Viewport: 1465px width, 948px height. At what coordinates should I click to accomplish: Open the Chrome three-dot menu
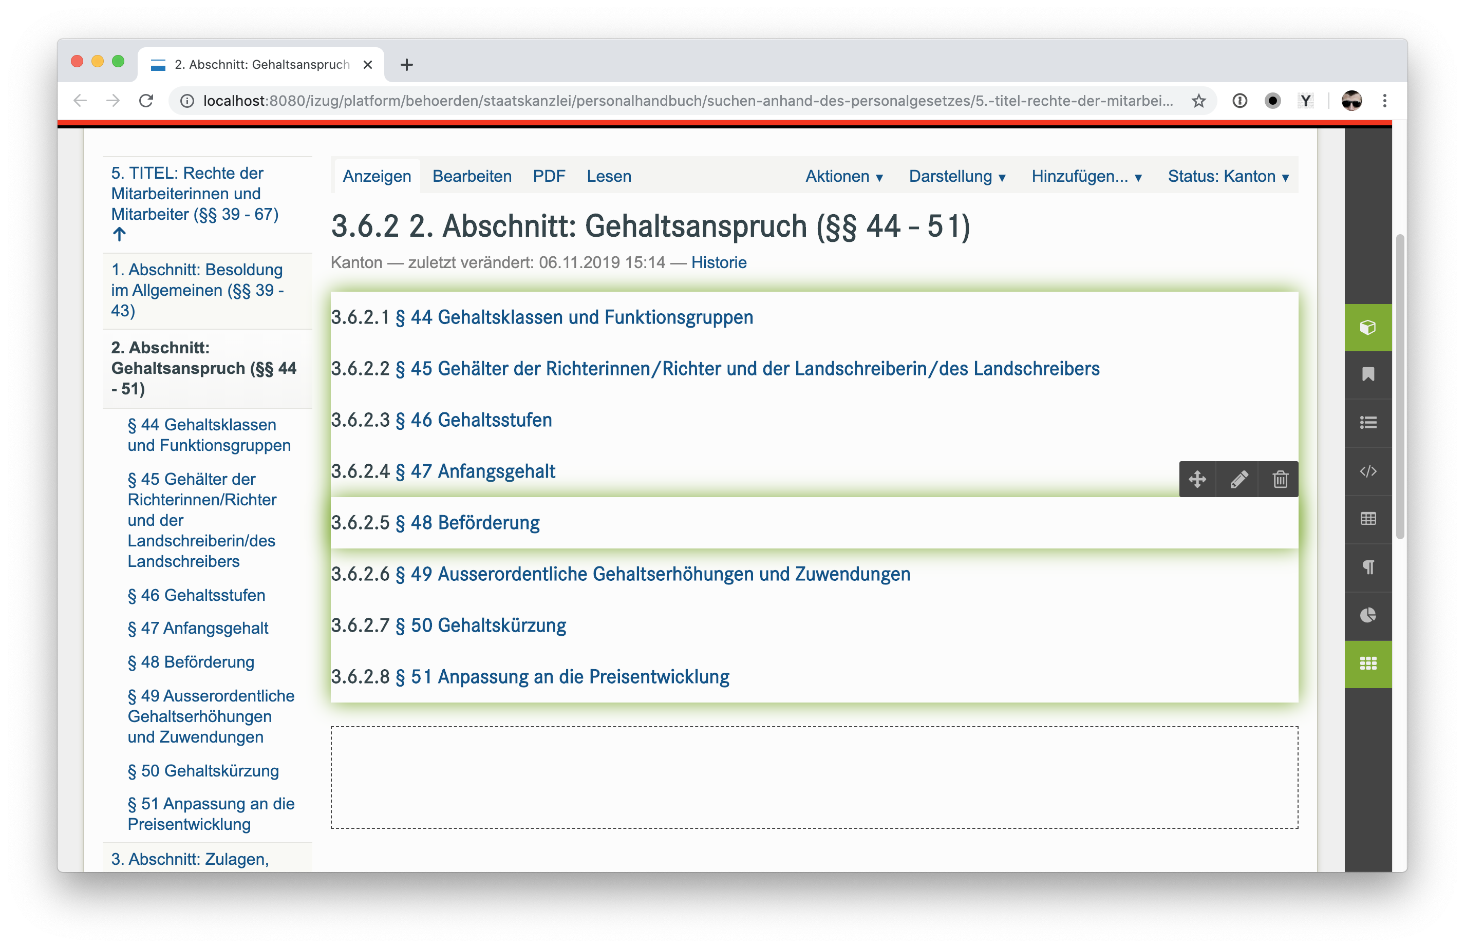click(1384, 100)
